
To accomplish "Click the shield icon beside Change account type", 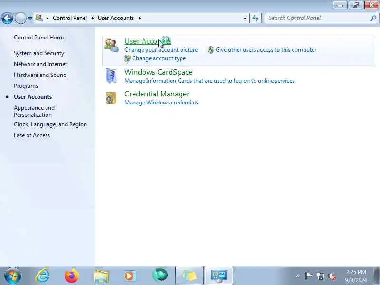I will (x=127, y=58).
